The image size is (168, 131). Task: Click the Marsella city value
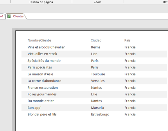coord(97,108)
